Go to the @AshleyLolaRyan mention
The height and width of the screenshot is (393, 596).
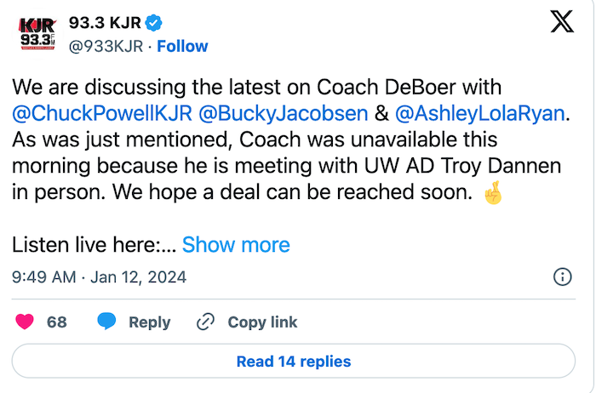click(x=479, y=112)
